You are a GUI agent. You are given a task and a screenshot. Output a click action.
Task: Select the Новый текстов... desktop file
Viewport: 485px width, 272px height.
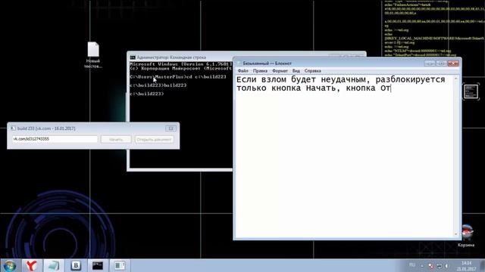point(93,55)
